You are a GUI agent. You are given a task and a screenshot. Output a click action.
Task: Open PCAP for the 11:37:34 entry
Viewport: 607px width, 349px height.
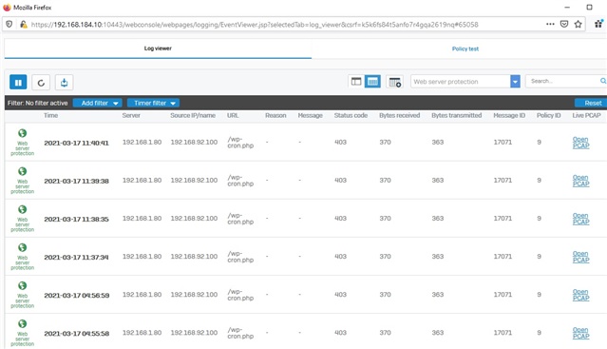click(580, 257)
